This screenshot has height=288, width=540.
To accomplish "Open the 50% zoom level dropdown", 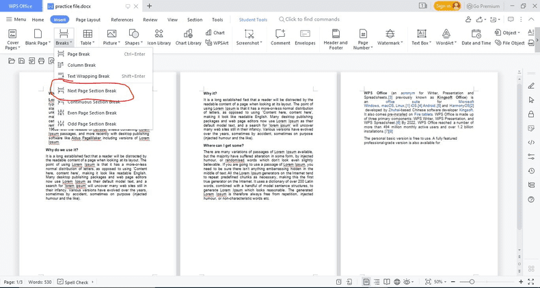I will (x=440, y=282).
